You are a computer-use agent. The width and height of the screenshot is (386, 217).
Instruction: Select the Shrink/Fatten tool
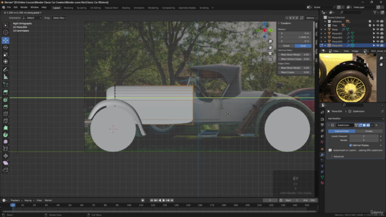tap(5, 156)
